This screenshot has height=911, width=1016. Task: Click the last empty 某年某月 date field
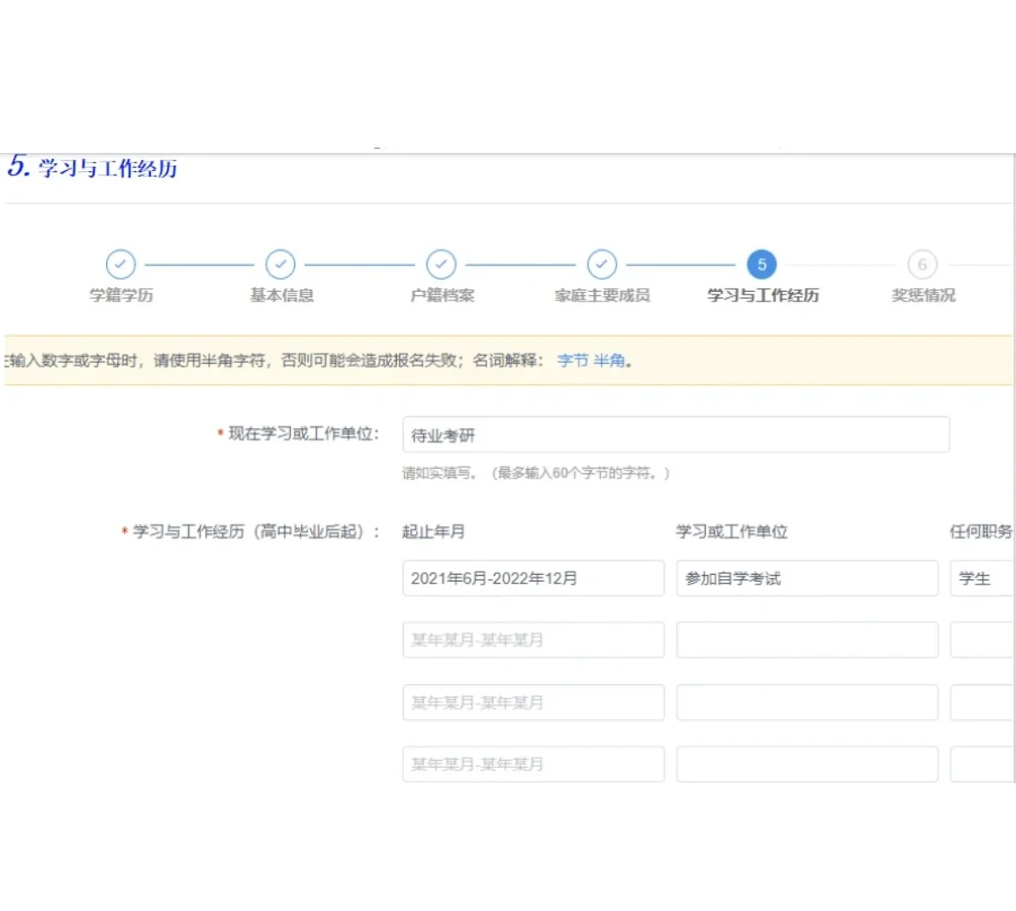tap(533, 764)
